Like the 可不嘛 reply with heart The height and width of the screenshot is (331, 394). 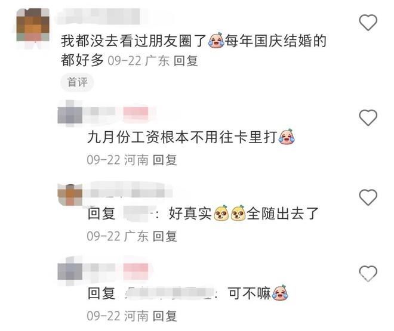pyautogui.click(x=368, y=273)
